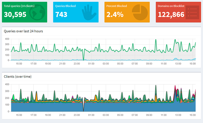Click the 23:00 label on the queries chart axis
203x123 pixels.
[76, 63]
